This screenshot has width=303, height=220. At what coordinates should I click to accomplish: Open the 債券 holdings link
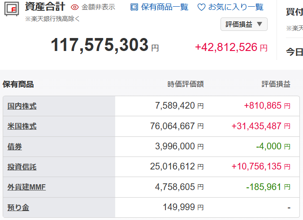point(15,147)
